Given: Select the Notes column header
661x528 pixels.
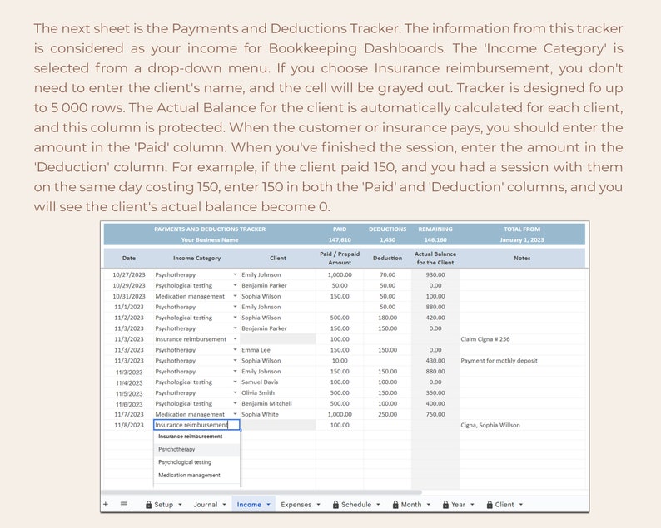Looking at the screenshot, I should click(522, 258).
